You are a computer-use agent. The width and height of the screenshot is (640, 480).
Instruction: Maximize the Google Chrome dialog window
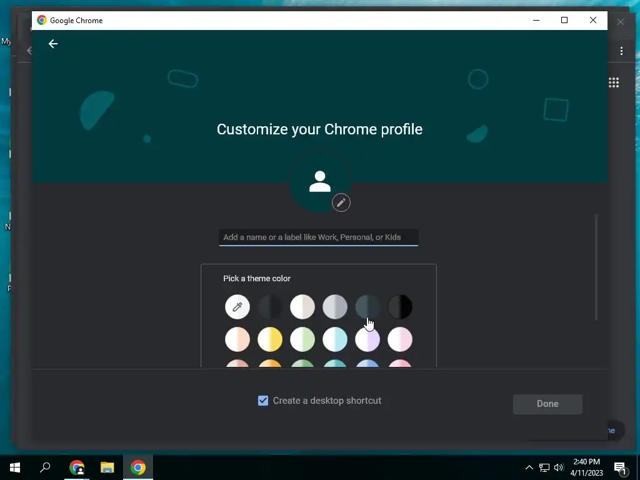tap(564, 20)
